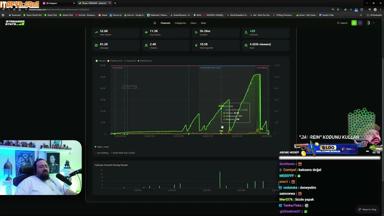Open the Users nav item
Viewport: 384px width, 216px height.
pos(193,23)
